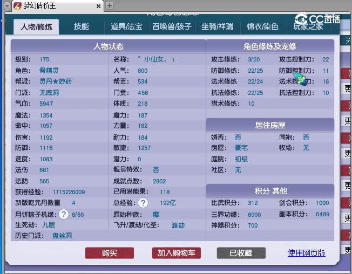The image size is (352, 274).
Task: Click the 气血 value 5947
Action: click(46, 104)
